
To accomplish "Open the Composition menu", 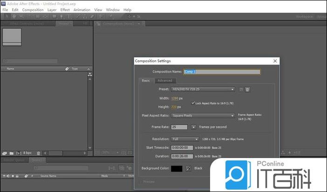I will [33, 10].
